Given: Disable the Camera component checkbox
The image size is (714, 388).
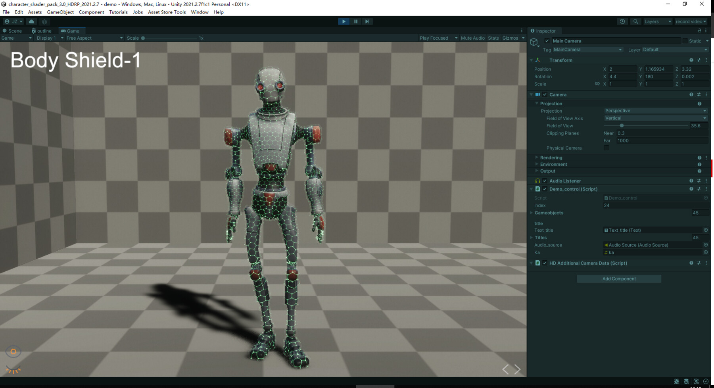Looking at the screenshot, I should pos(545,94).
